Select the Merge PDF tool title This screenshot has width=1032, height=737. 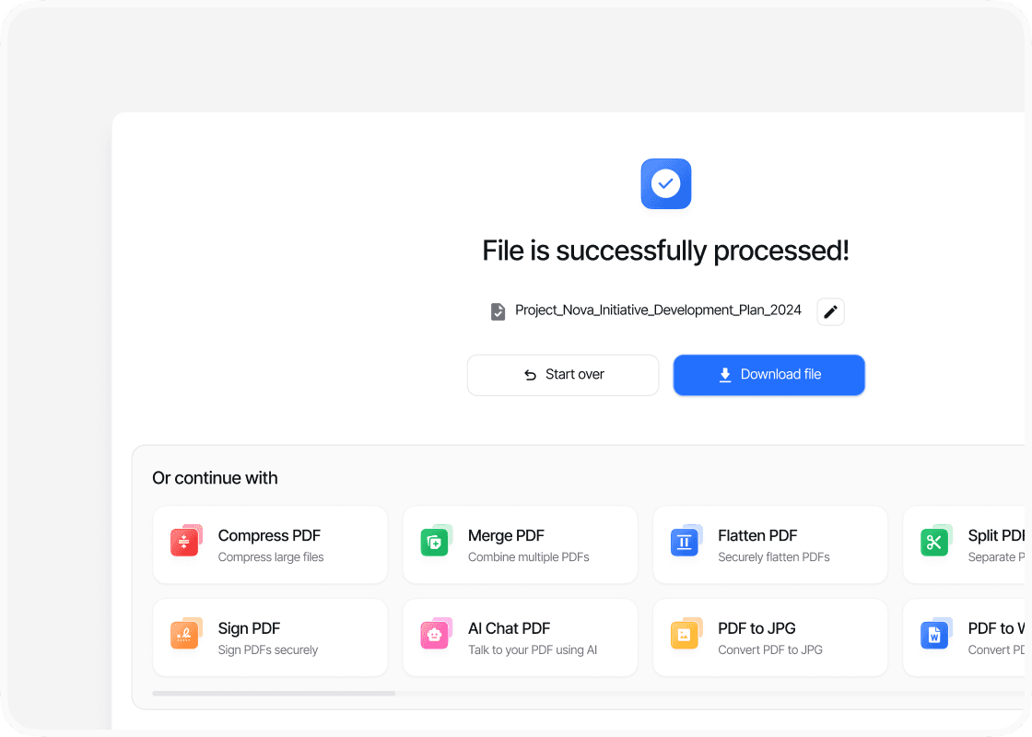point(506,535)
